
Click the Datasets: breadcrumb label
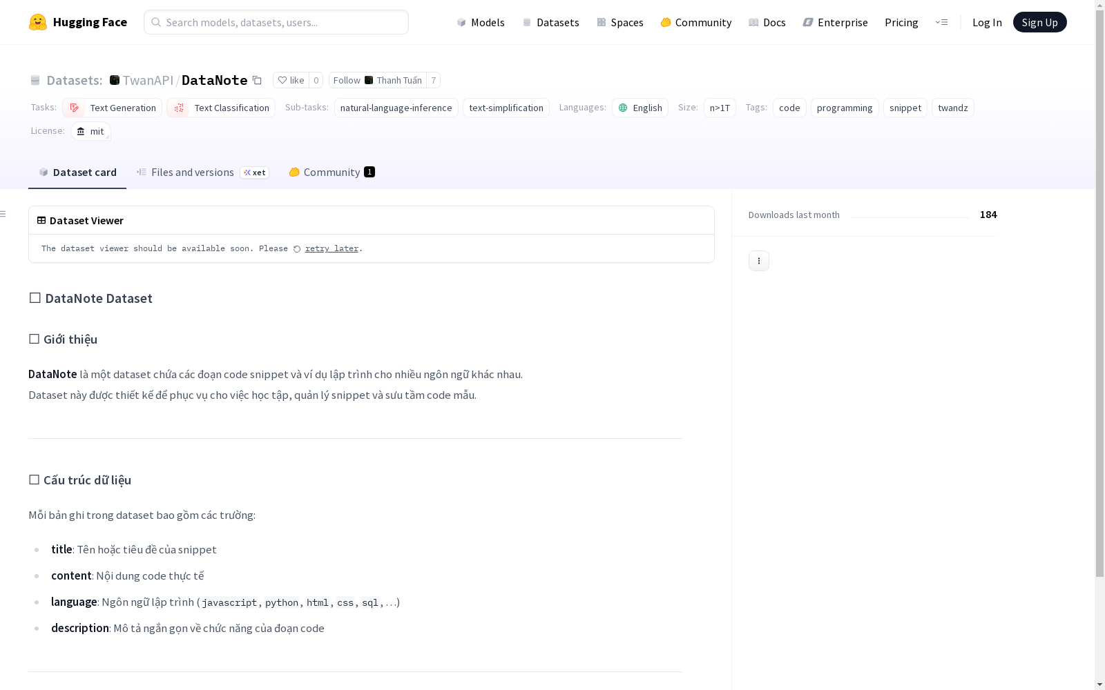pyautogui.click(x=74, y=80)
